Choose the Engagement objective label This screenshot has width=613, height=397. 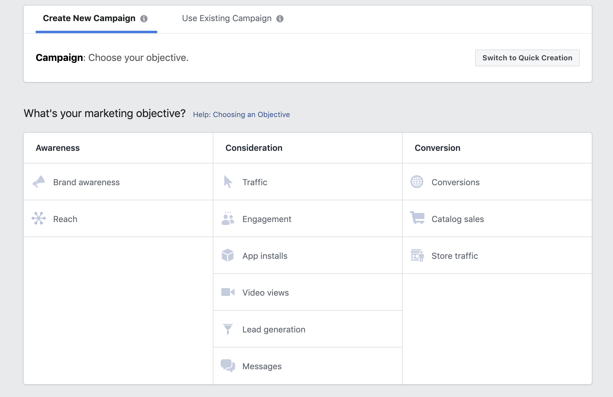coord(267,219)
